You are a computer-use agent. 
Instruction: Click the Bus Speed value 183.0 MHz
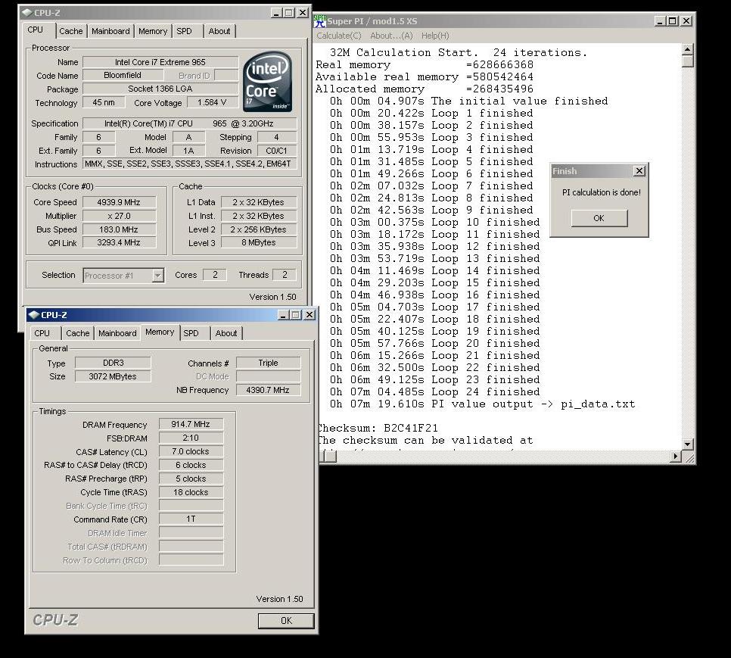119,229
